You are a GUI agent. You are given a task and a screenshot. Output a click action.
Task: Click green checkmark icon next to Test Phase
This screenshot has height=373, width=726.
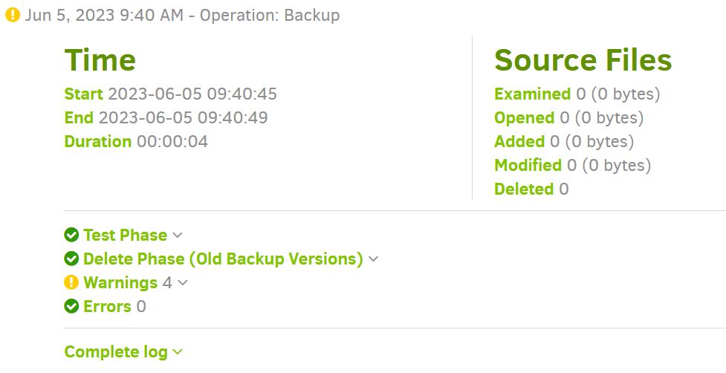71,236
